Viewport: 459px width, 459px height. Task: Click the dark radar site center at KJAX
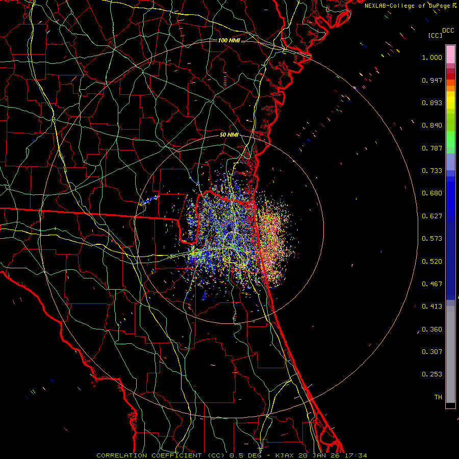(229, 228)
